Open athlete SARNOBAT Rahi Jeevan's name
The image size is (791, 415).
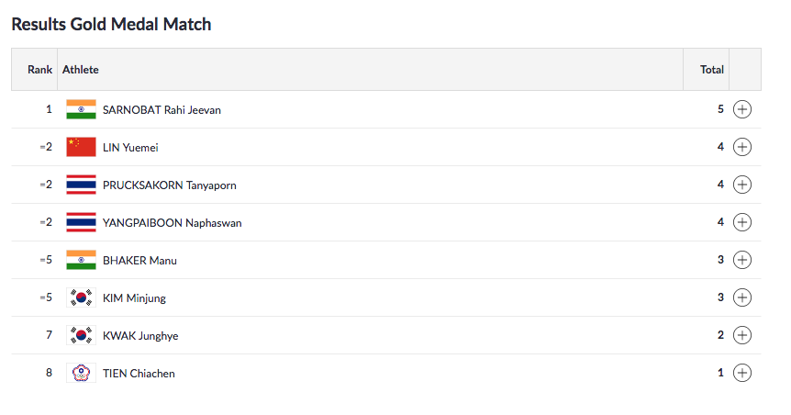[162, 110]
